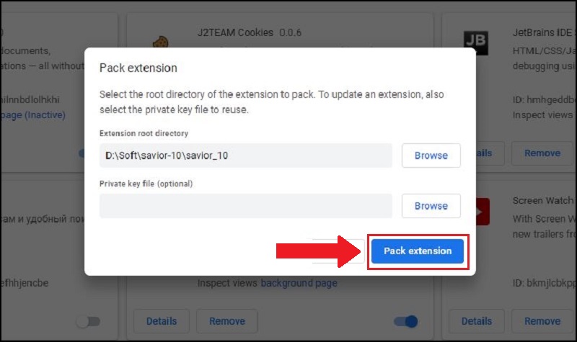Screen dimensions: 577x342
Task: Click the ID: bkmjlcbkp text
Action: coord(545,283)
